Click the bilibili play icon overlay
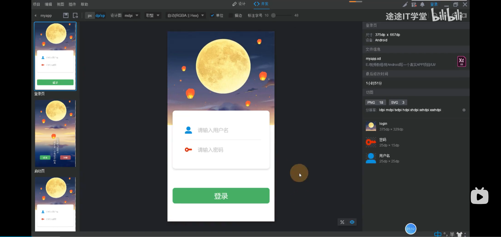The image size is (501, 237). [480, 196]
